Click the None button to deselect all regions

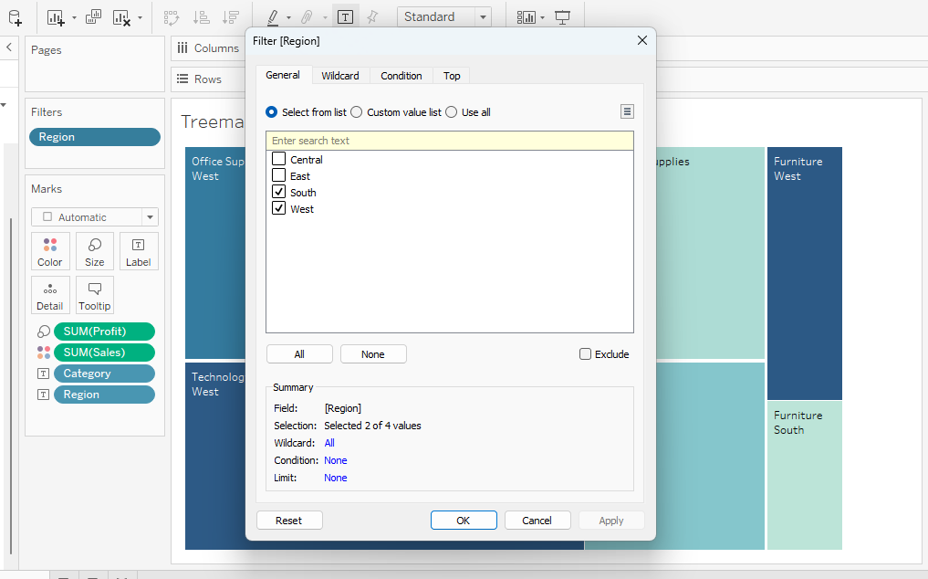(373, 353)
